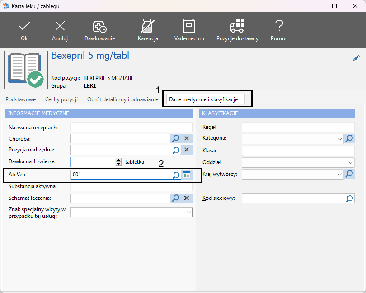This screenshot has width=366, height=293.
Task: Expand the Znak specjalny wizyty dropdown
Action: (x=189, y=213)
